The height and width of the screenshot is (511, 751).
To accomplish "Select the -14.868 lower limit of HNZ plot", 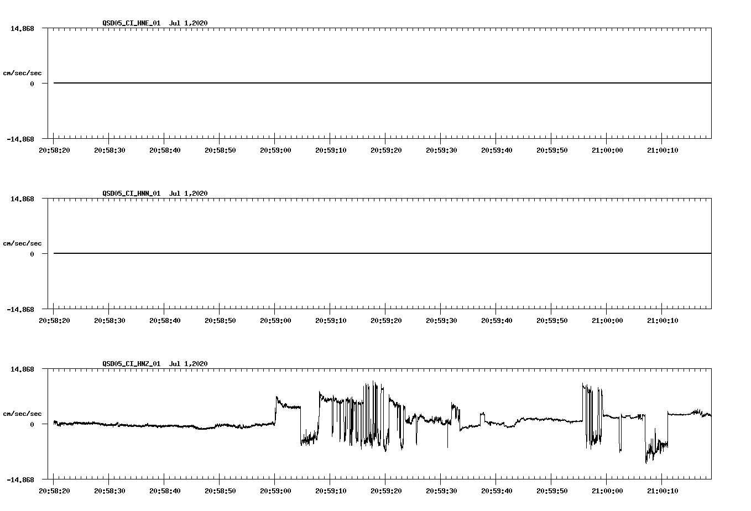I will click(x=20, y=479).
